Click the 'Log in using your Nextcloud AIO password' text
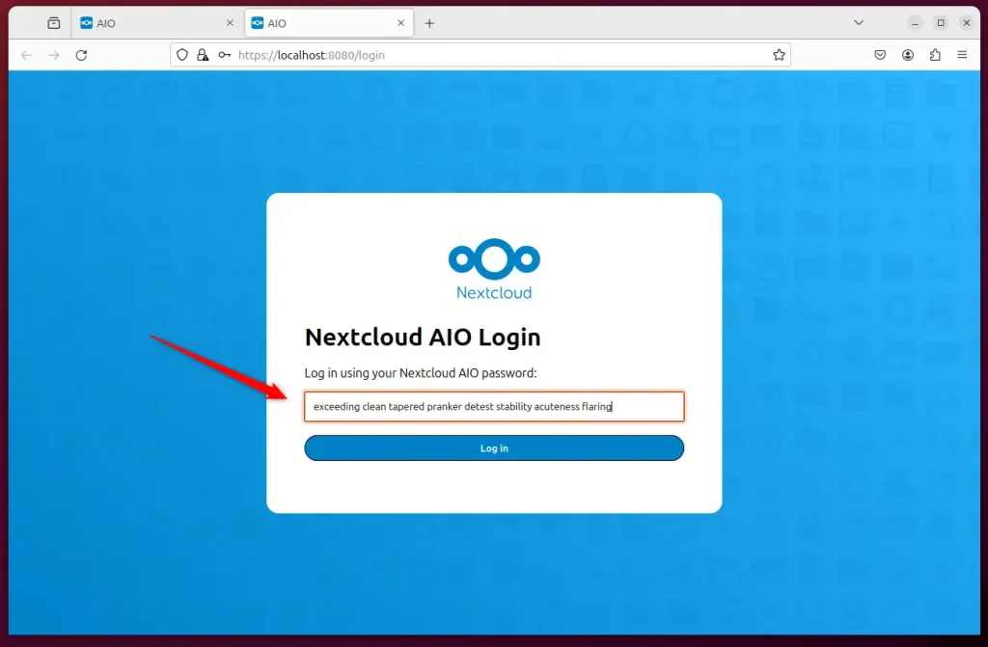Viewport: 988px width, 647px height. [x=421, y=373]
